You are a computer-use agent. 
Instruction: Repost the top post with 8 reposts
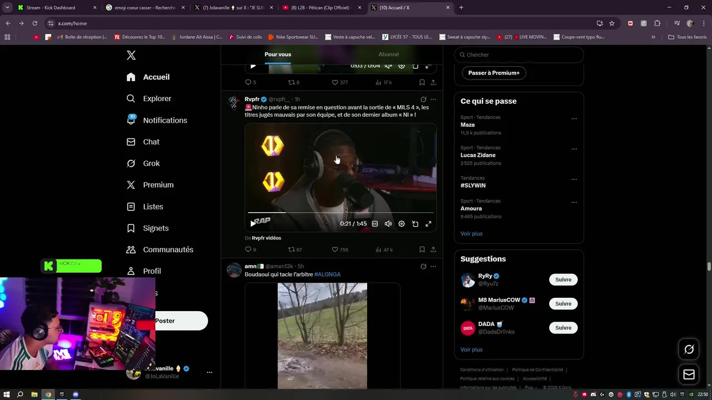point(293,82)
